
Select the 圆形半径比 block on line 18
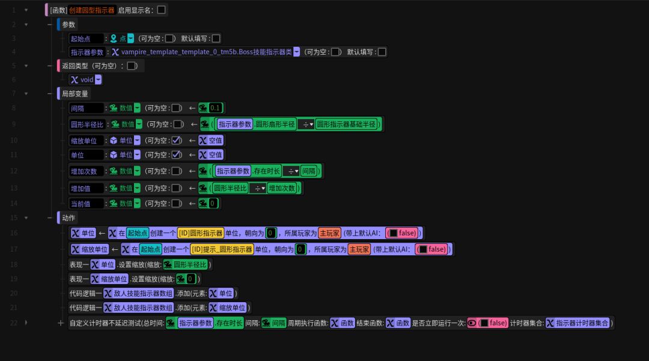(186, 265)
